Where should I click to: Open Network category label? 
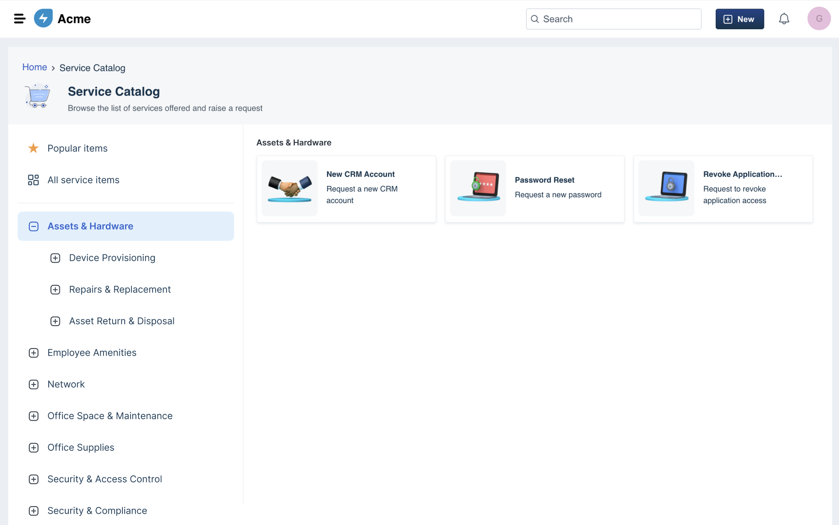pos(66,384)
